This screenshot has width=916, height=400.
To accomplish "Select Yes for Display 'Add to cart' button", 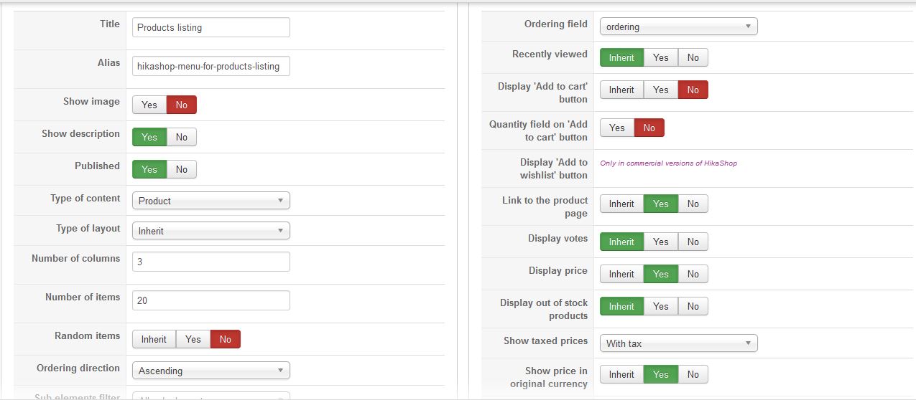I will pyautogui.click(x=660, y=90).
